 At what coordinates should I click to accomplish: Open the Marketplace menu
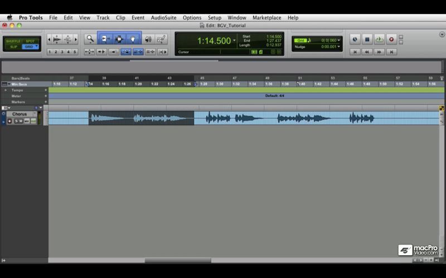(x=267, y=18)
